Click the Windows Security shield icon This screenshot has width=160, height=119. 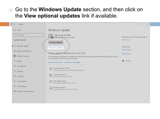pyautogui.click(x=15, y=56)
